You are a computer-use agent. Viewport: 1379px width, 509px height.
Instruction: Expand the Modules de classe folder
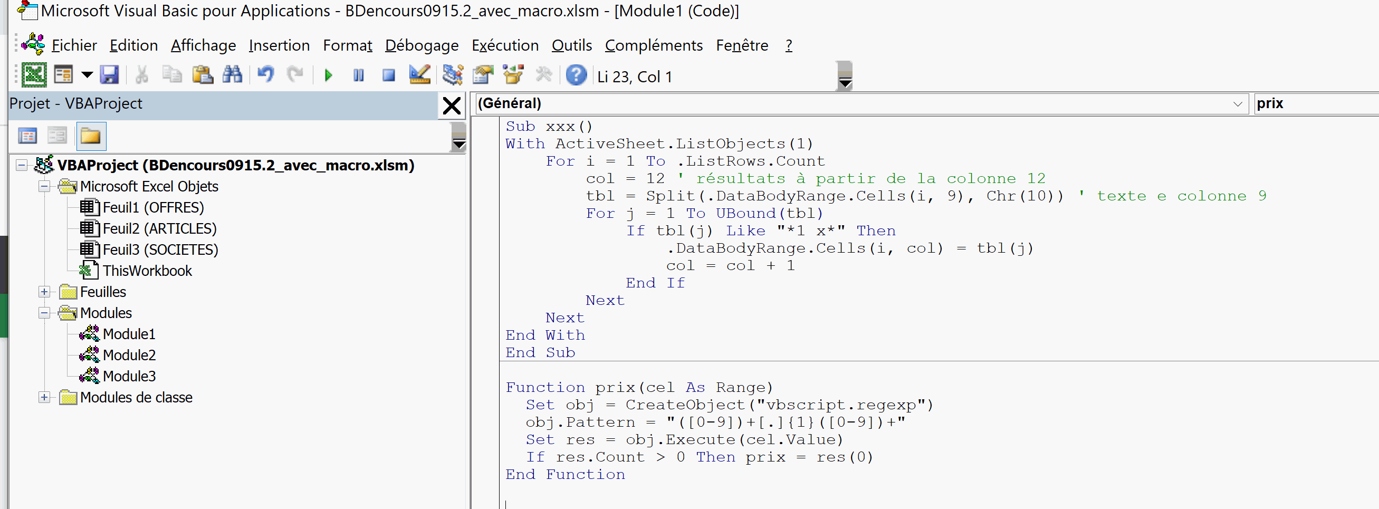pyautogui.click(x=44, y=398)
